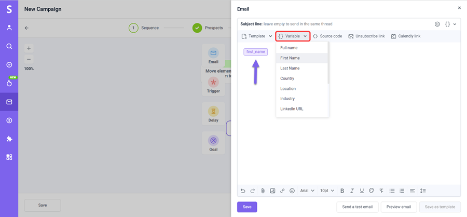
Task: Click the first_name tag in email body
Action: point(255,51)
